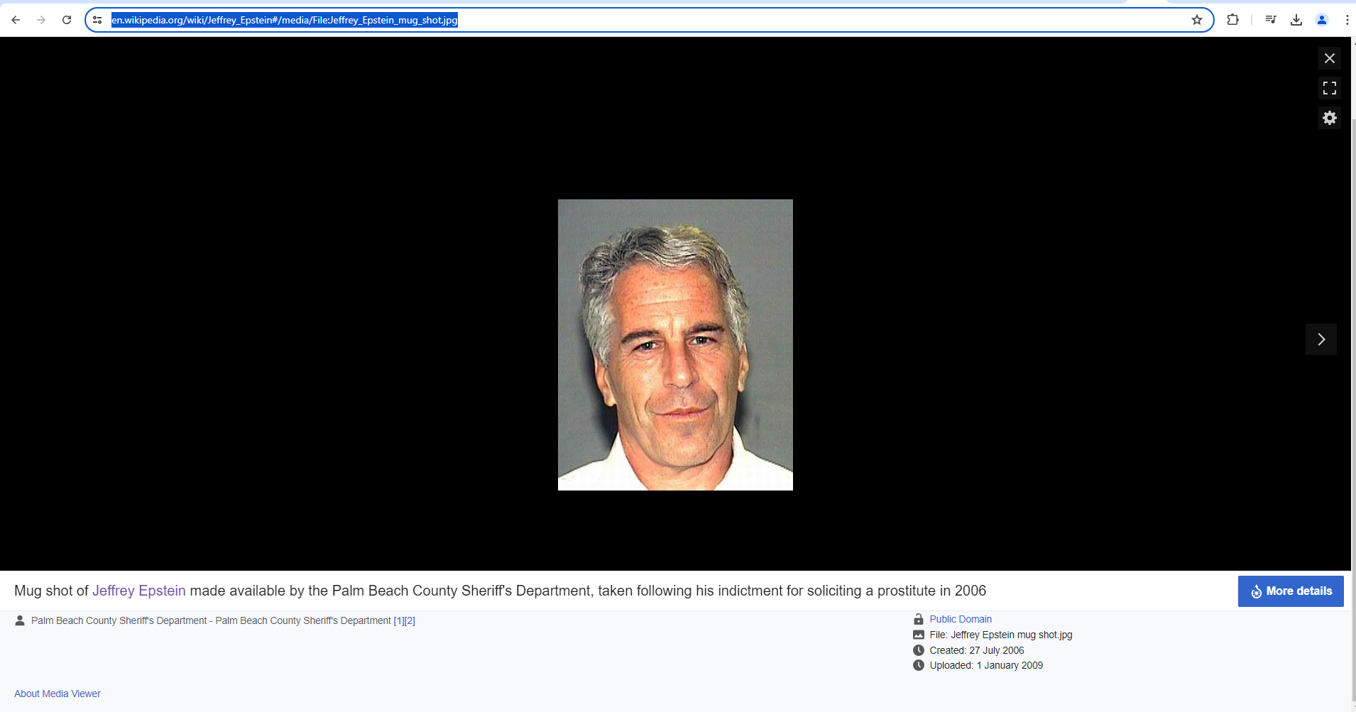View site information icon in address bar
This screenshot has height=712, width=1356.
[97, 20]
